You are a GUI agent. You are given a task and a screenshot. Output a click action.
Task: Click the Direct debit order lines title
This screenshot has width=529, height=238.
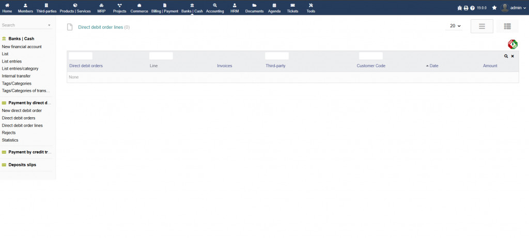point(101,27)
